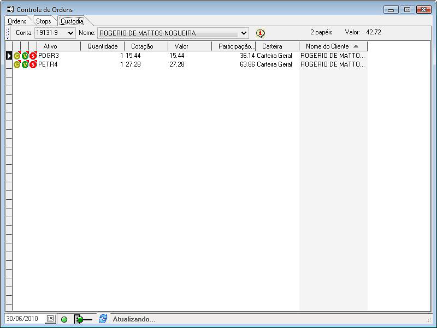Click the date field showing 30/06/2010
Screen dimensions: 437x328
(22, 319)
